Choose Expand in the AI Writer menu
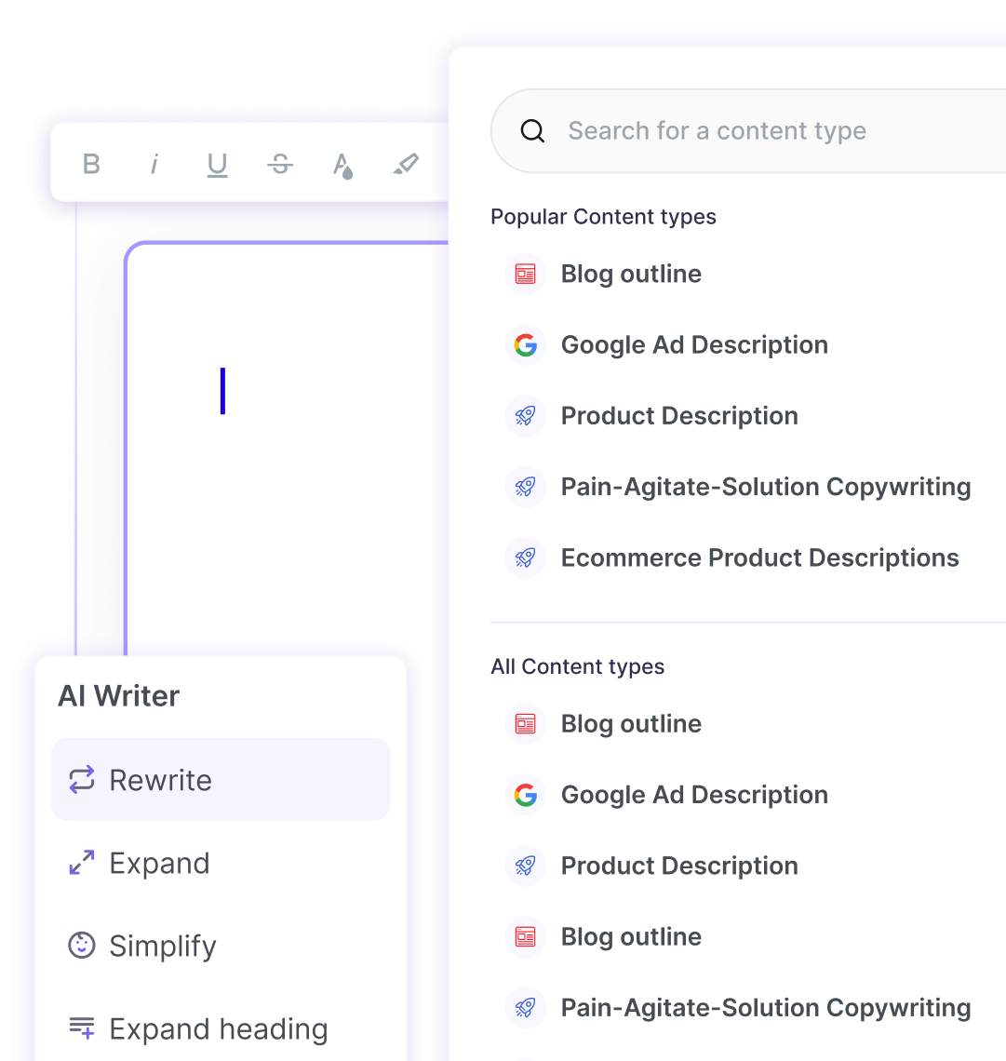This screenshot has width=1006, height=1061. (x=159, y=864)
